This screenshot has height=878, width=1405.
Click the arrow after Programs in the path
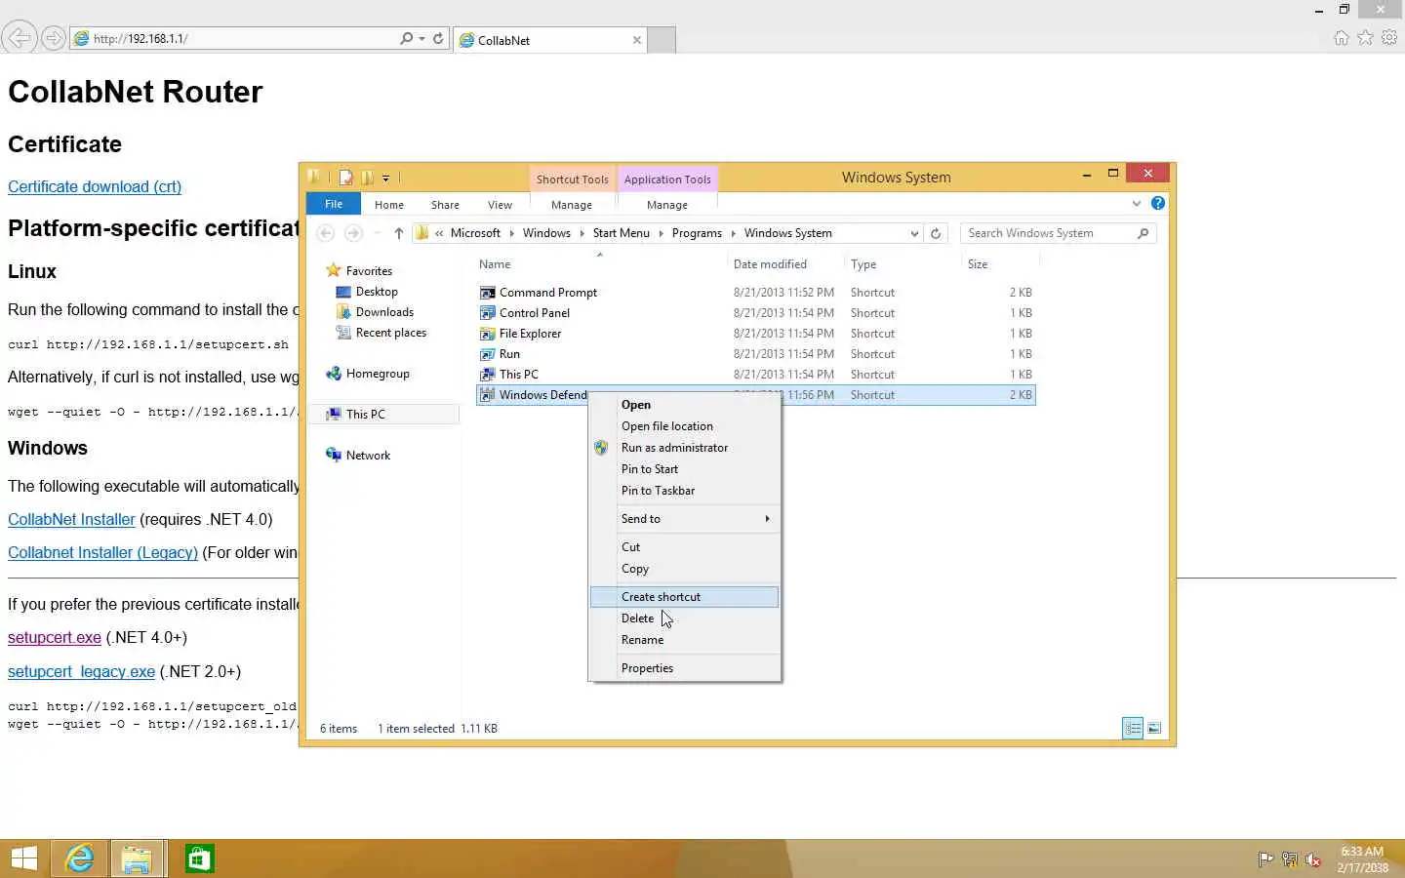733,233
